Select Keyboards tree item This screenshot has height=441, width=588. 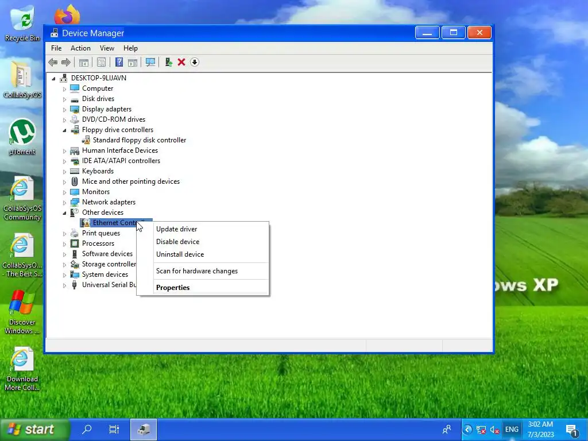coord(98,171)
